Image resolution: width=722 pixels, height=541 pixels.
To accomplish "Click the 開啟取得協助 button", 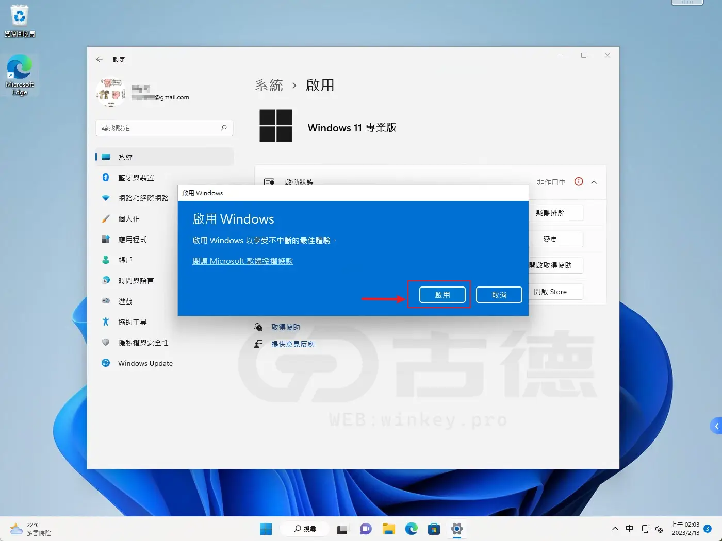I will click(556, 265).
